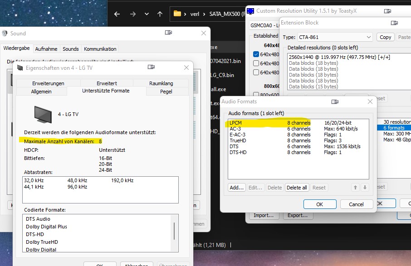Go back in File Explorer
Screen dimensions: 411x266
[117, 14]
